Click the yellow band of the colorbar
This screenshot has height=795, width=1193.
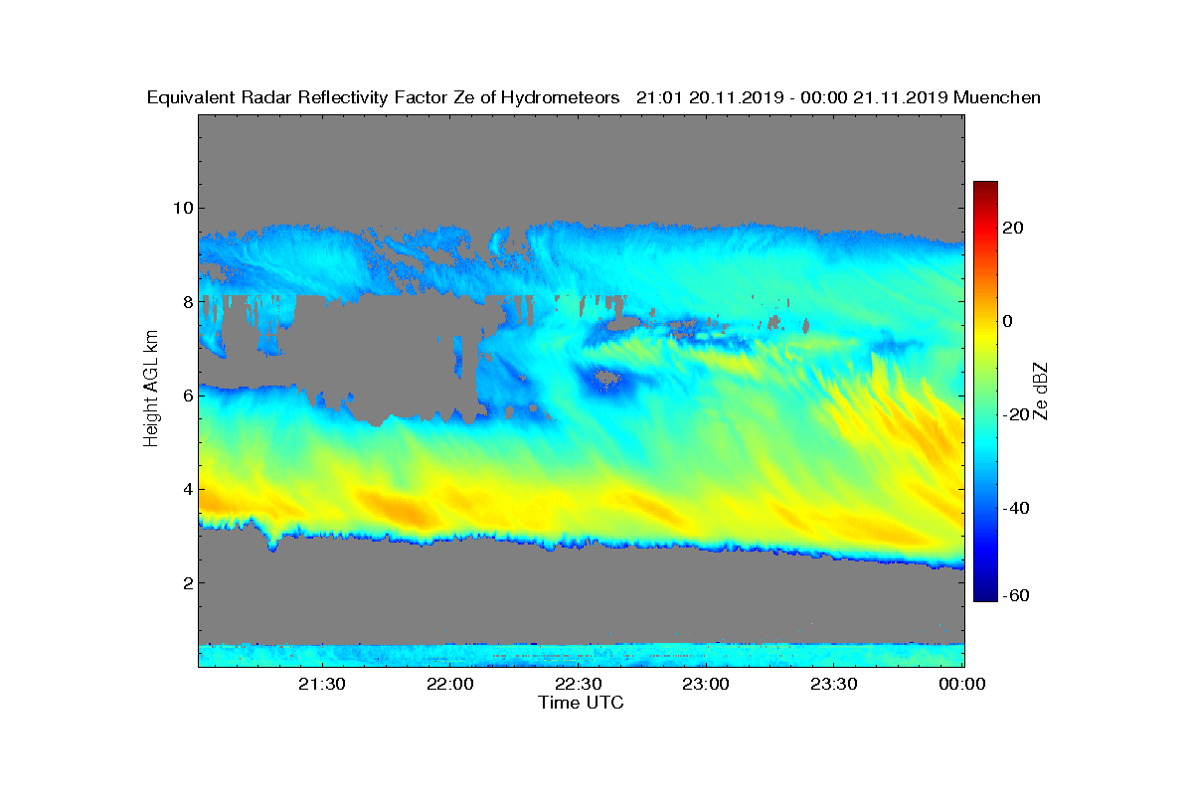point(985,338)
